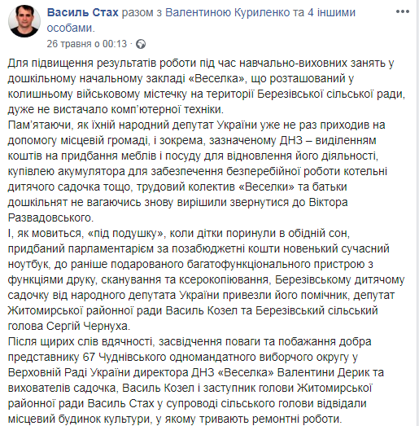Screen dimensions: 419x426
Task: Open the post timestamp 26 травня о 00:13
Action: (87, 44)
